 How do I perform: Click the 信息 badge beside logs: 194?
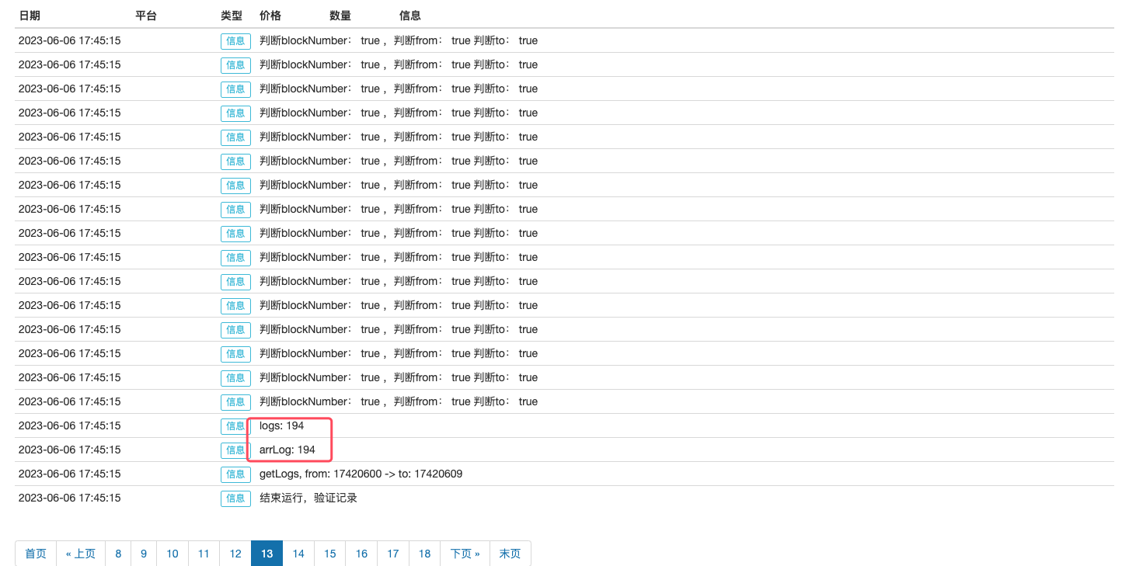(235, 425)
